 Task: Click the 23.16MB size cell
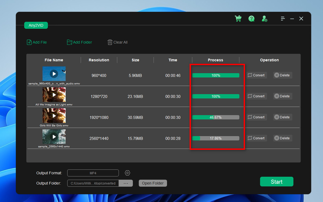pos(135,97)
